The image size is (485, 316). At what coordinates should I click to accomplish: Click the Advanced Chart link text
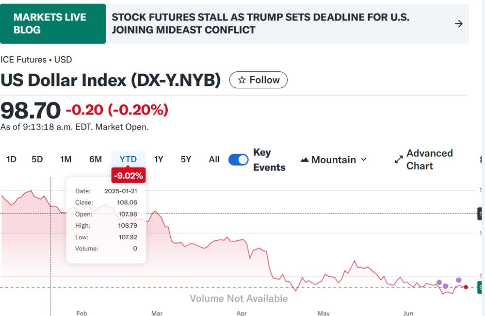[429, 160]
